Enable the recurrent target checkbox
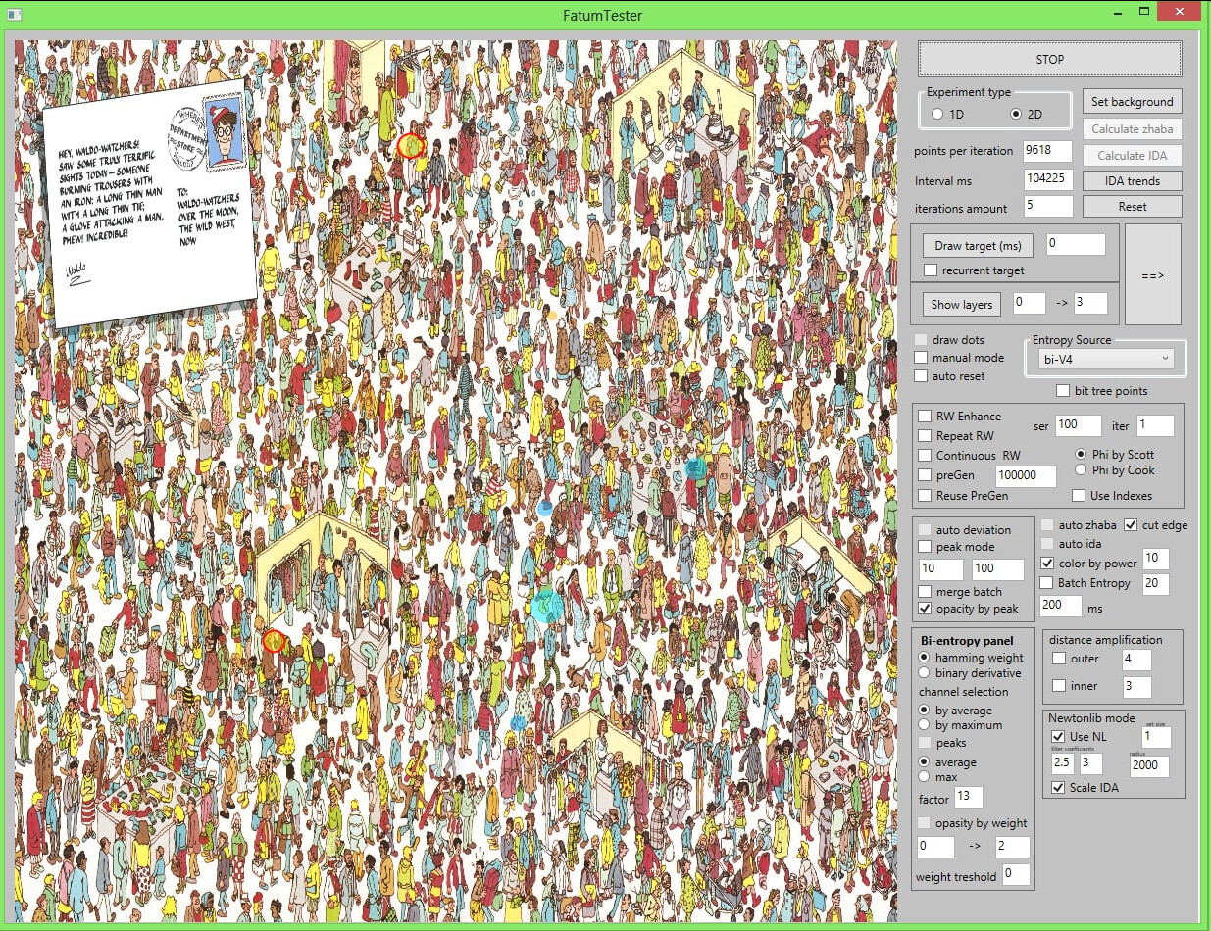Viewport: 1211px width, 931px height. pos(932,270)
